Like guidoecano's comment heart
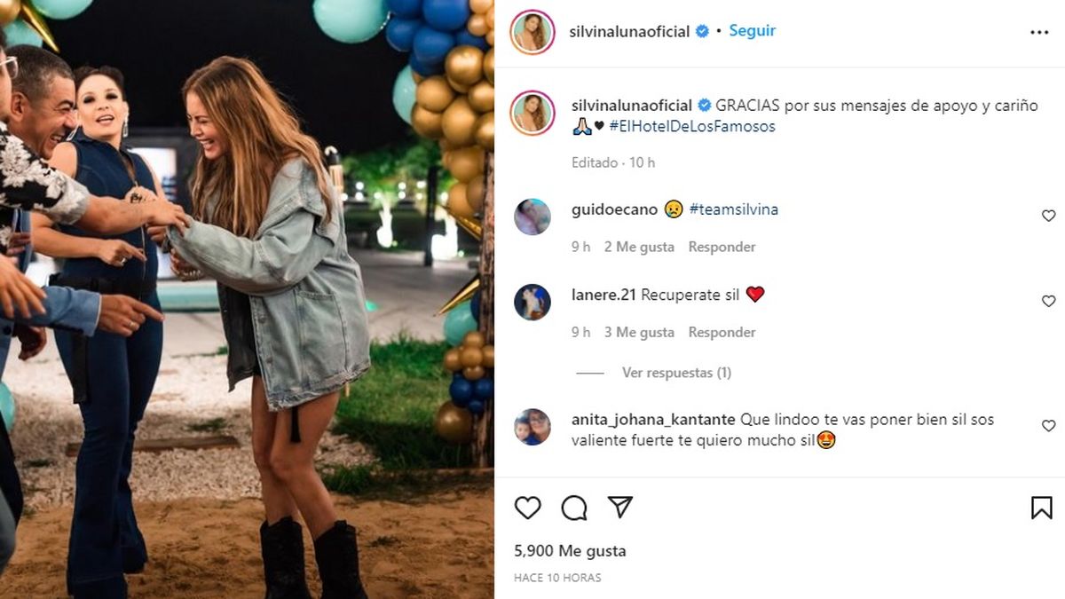This screenshot has width=1065, height=599. [1048, 216]
